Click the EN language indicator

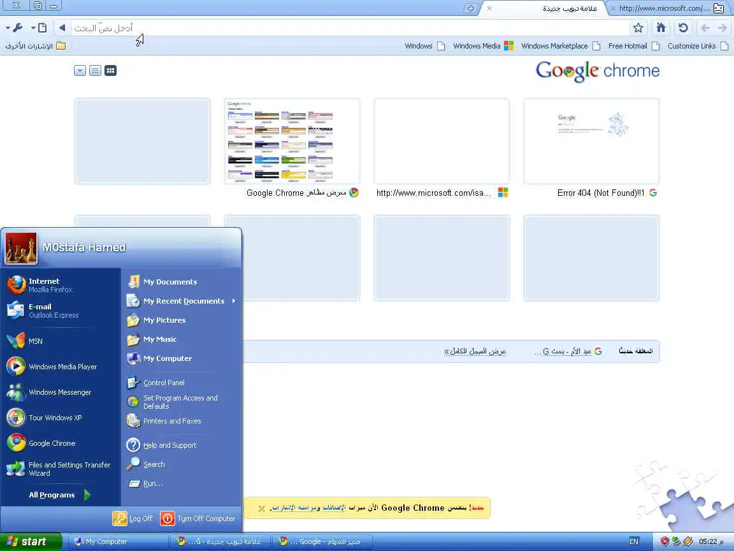pos(634,541)
